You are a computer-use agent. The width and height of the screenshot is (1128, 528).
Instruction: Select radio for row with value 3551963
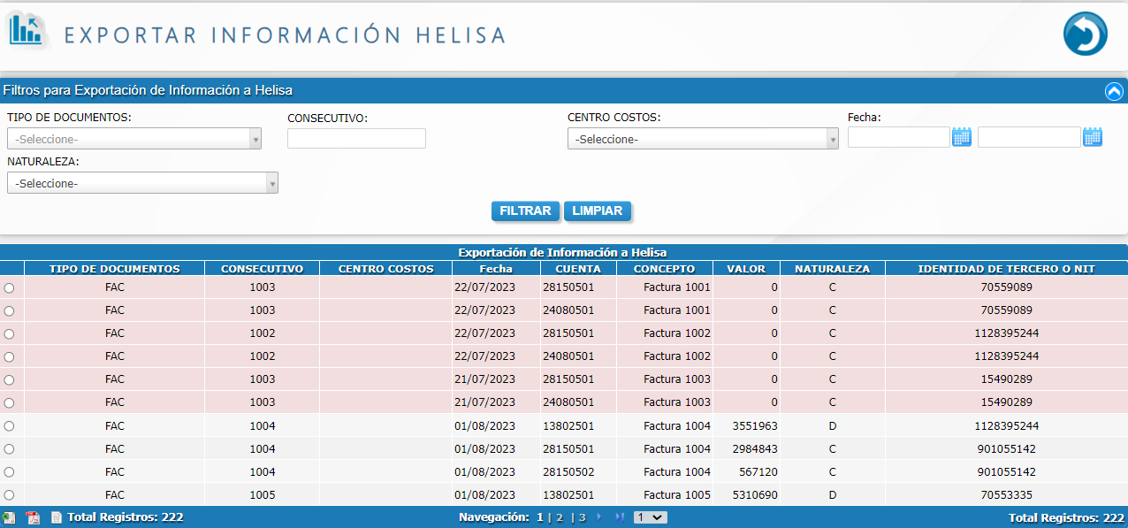coord(9,426)
